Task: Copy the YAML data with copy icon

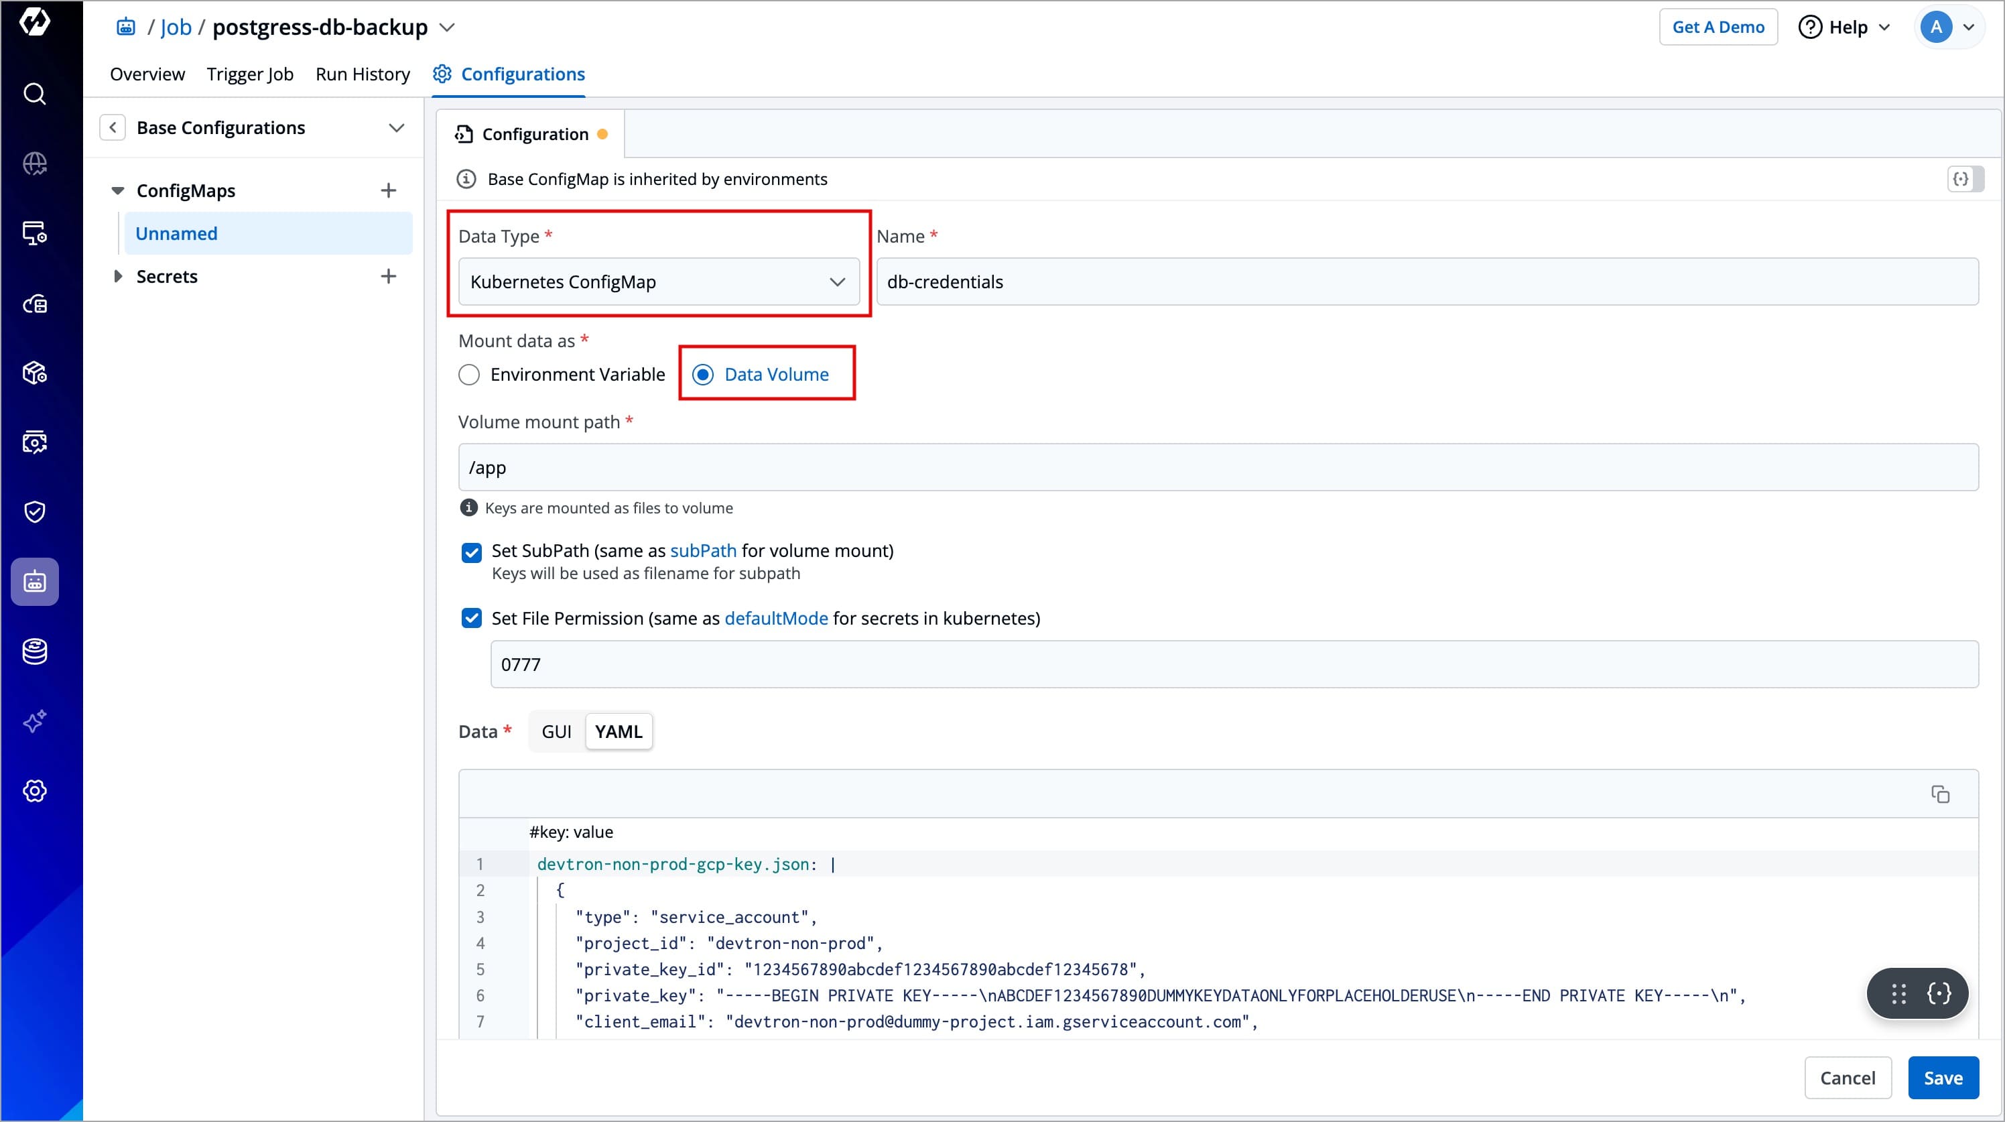Action: tap(1939, 794)
